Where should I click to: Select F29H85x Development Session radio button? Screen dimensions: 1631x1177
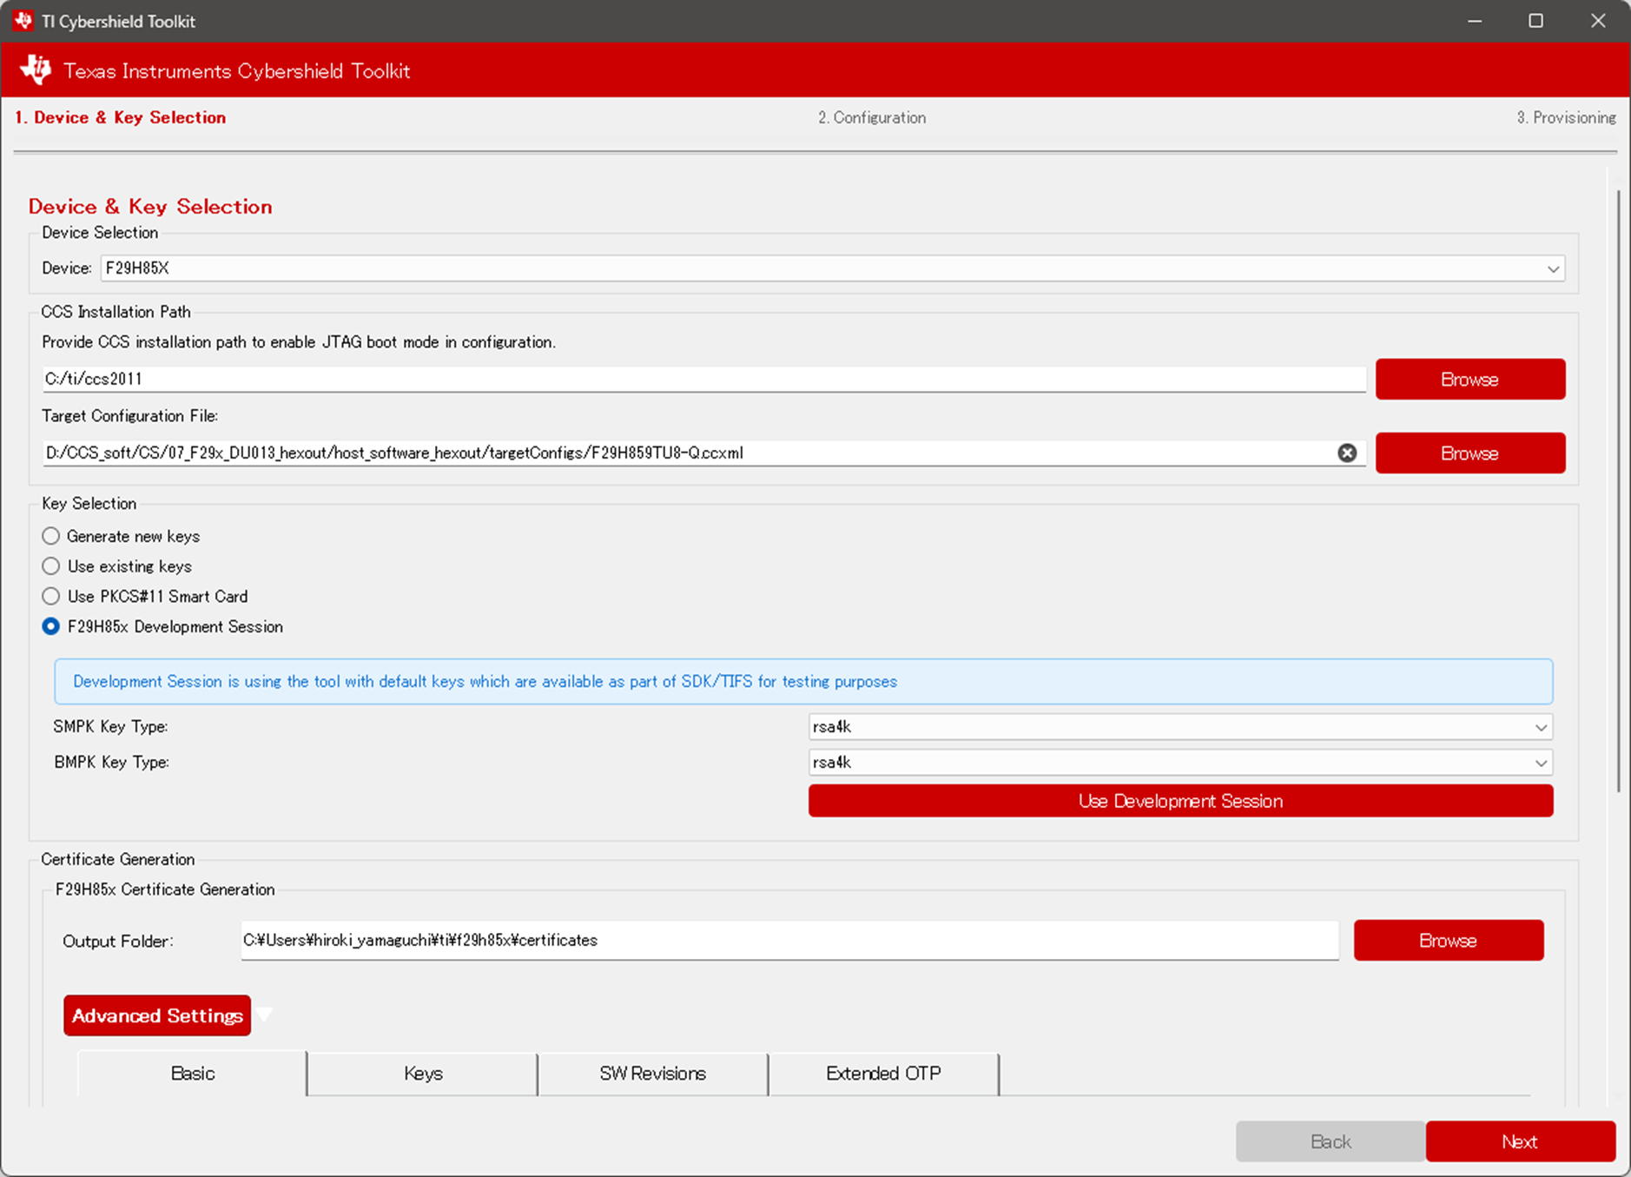[x=51, y=626]
